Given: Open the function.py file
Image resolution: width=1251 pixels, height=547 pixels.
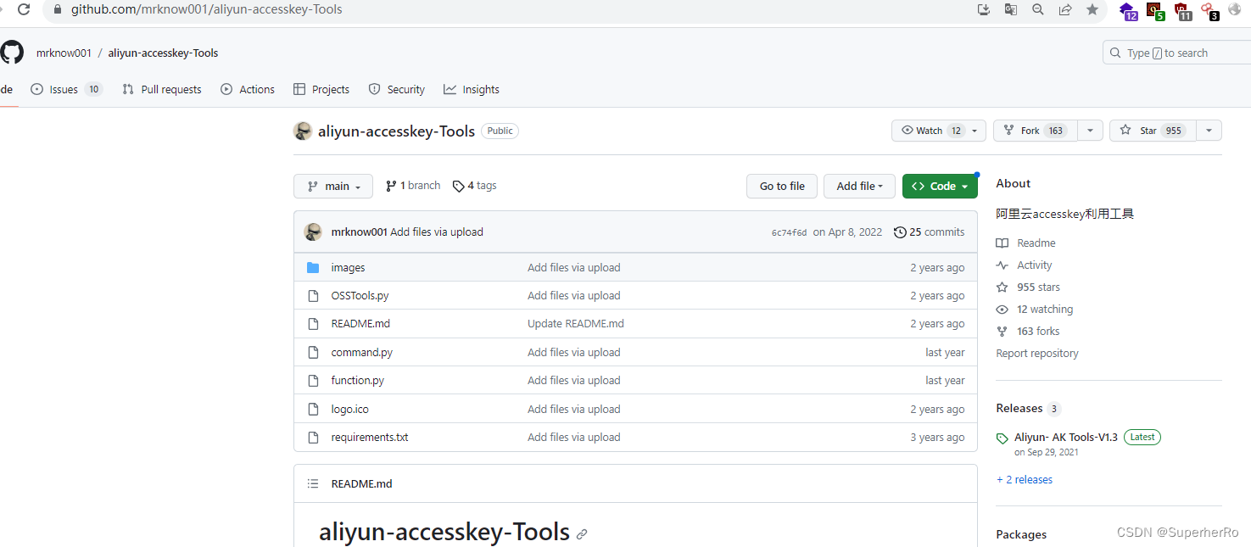Looking at the screenshot, I should coord(357,381).
